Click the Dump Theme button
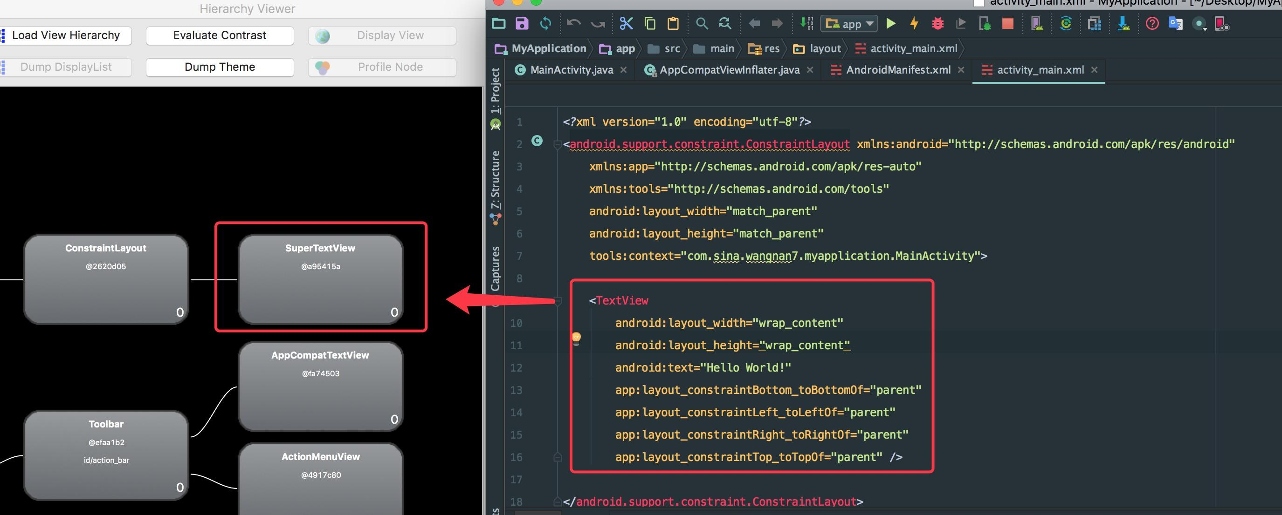Screen dimensions: 1282x515 pos(220,67)
